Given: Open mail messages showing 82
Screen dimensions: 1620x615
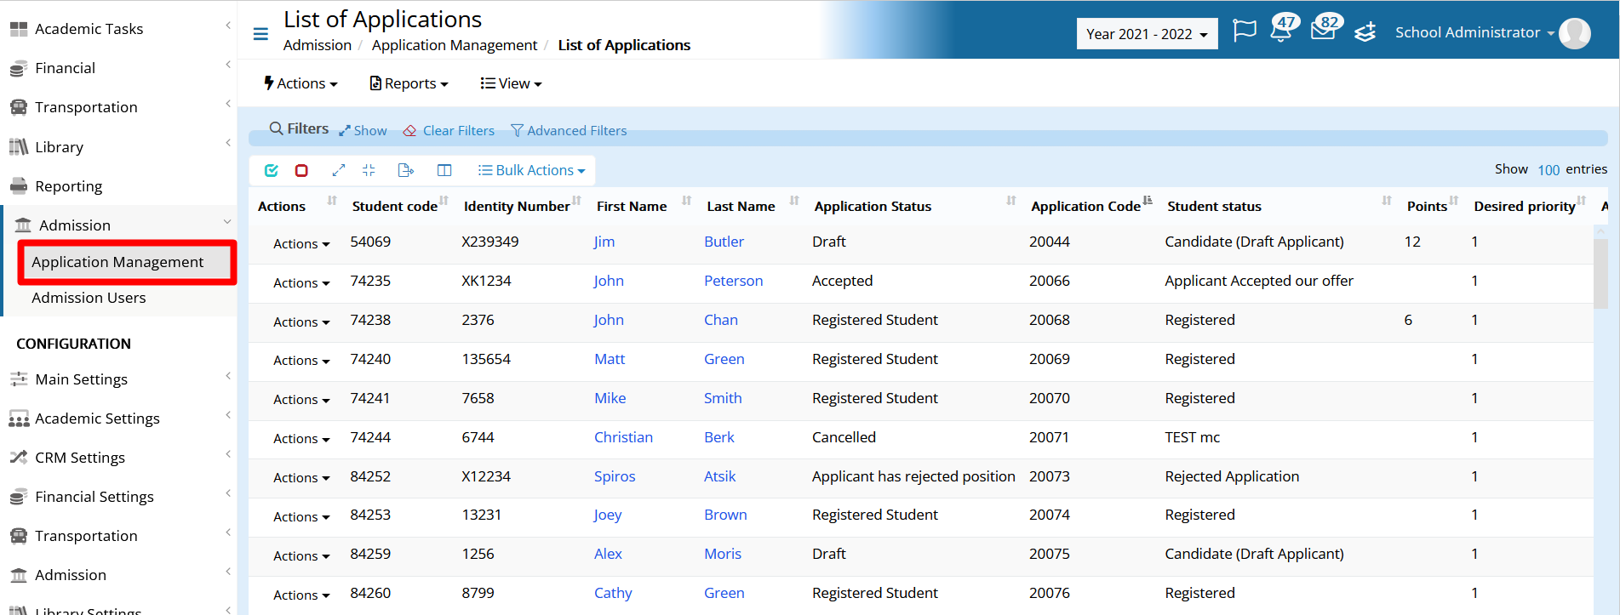Looking at the screenshot, I should pos(1325,29).
